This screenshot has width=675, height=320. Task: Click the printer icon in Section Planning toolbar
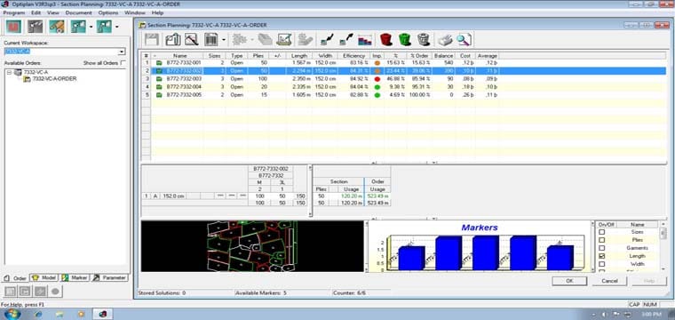coord(445,40)
